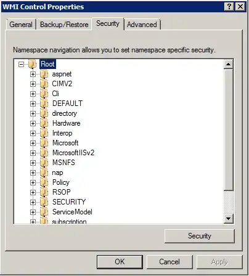Screen dimensions: 249x276
Task: Expand the MicrosoftIISv2 namespace node
Action: click(x=33, y=153)
